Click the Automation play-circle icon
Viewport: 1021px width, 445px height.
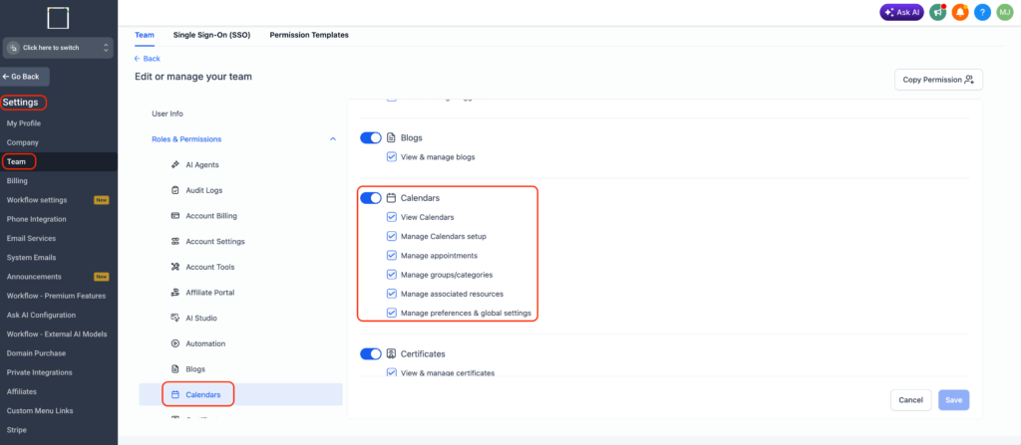175,343
